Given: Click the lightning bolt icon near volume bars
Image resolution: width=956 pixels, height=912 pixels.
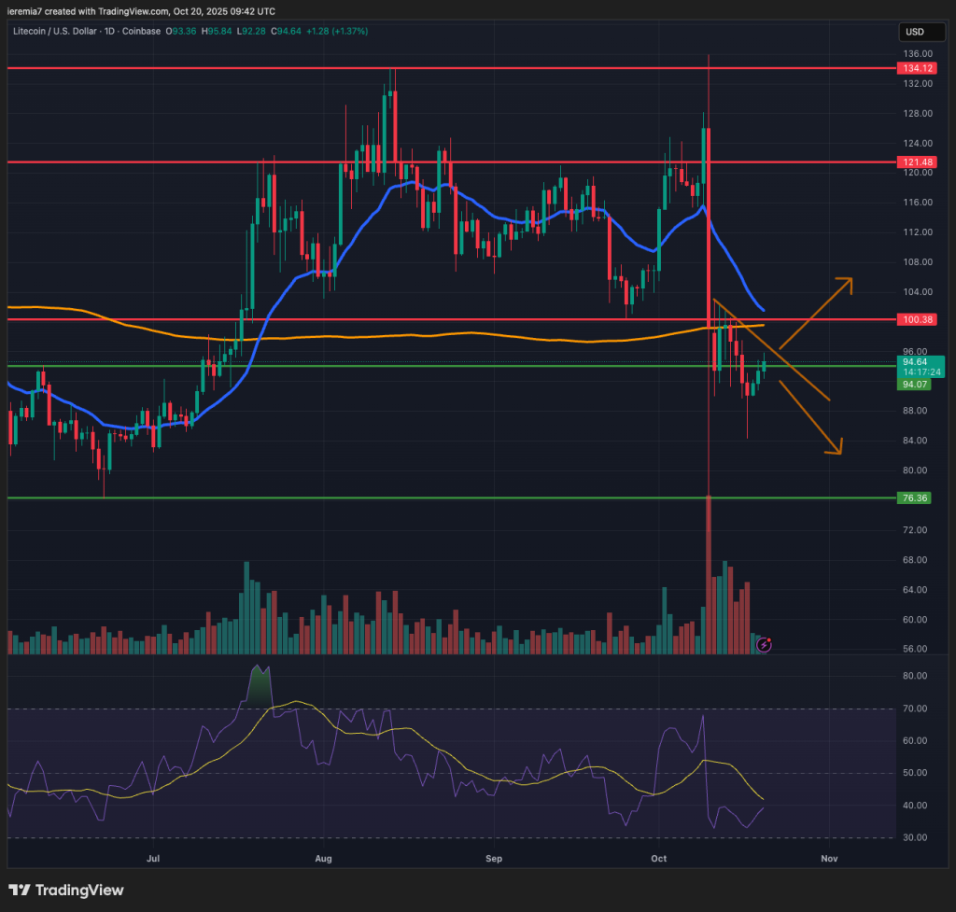Looking at the screenshot, I should point(764,644).
